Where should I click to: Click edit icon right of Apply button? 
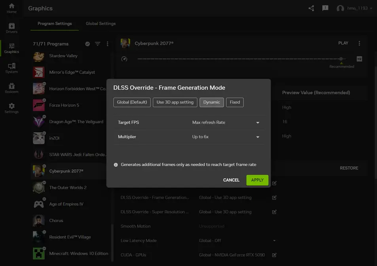tap(274, 183)
